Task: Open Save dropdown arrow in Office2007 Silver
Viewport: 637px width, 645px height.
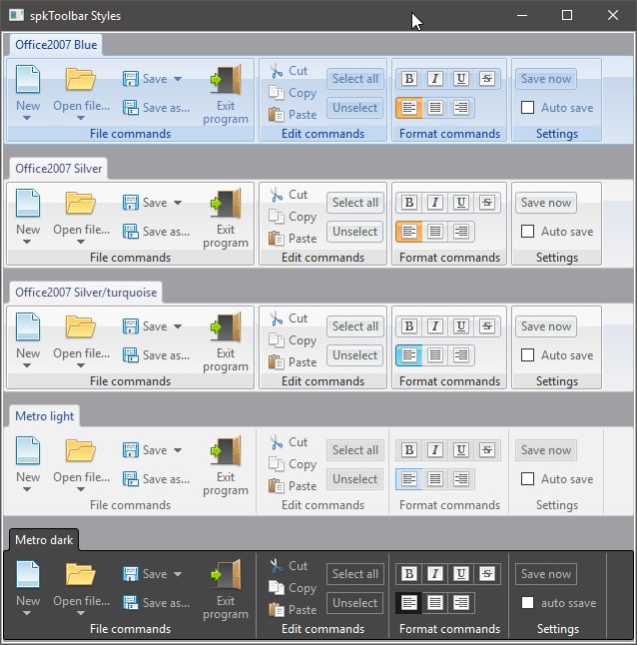Action: (178, 203)
